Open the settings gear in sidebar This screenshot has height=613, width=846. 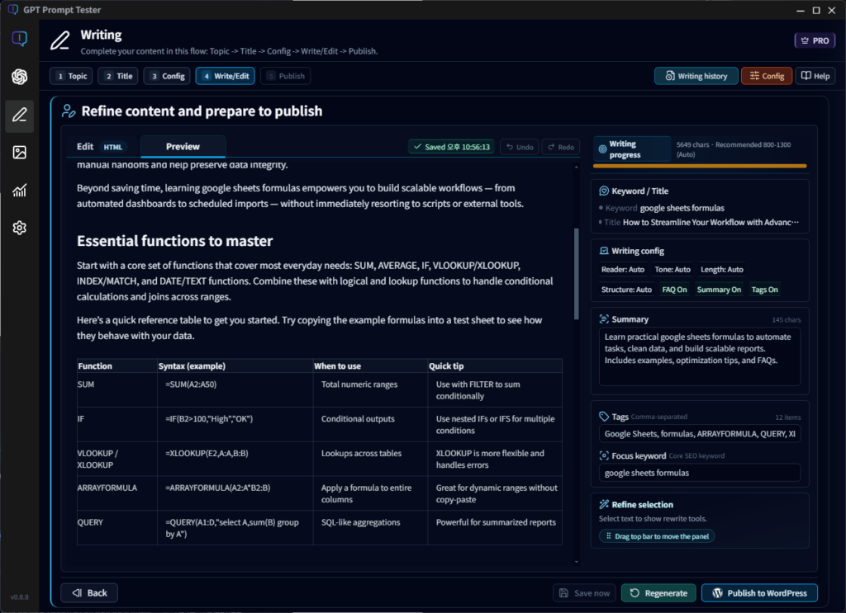(x=19, y=228)
